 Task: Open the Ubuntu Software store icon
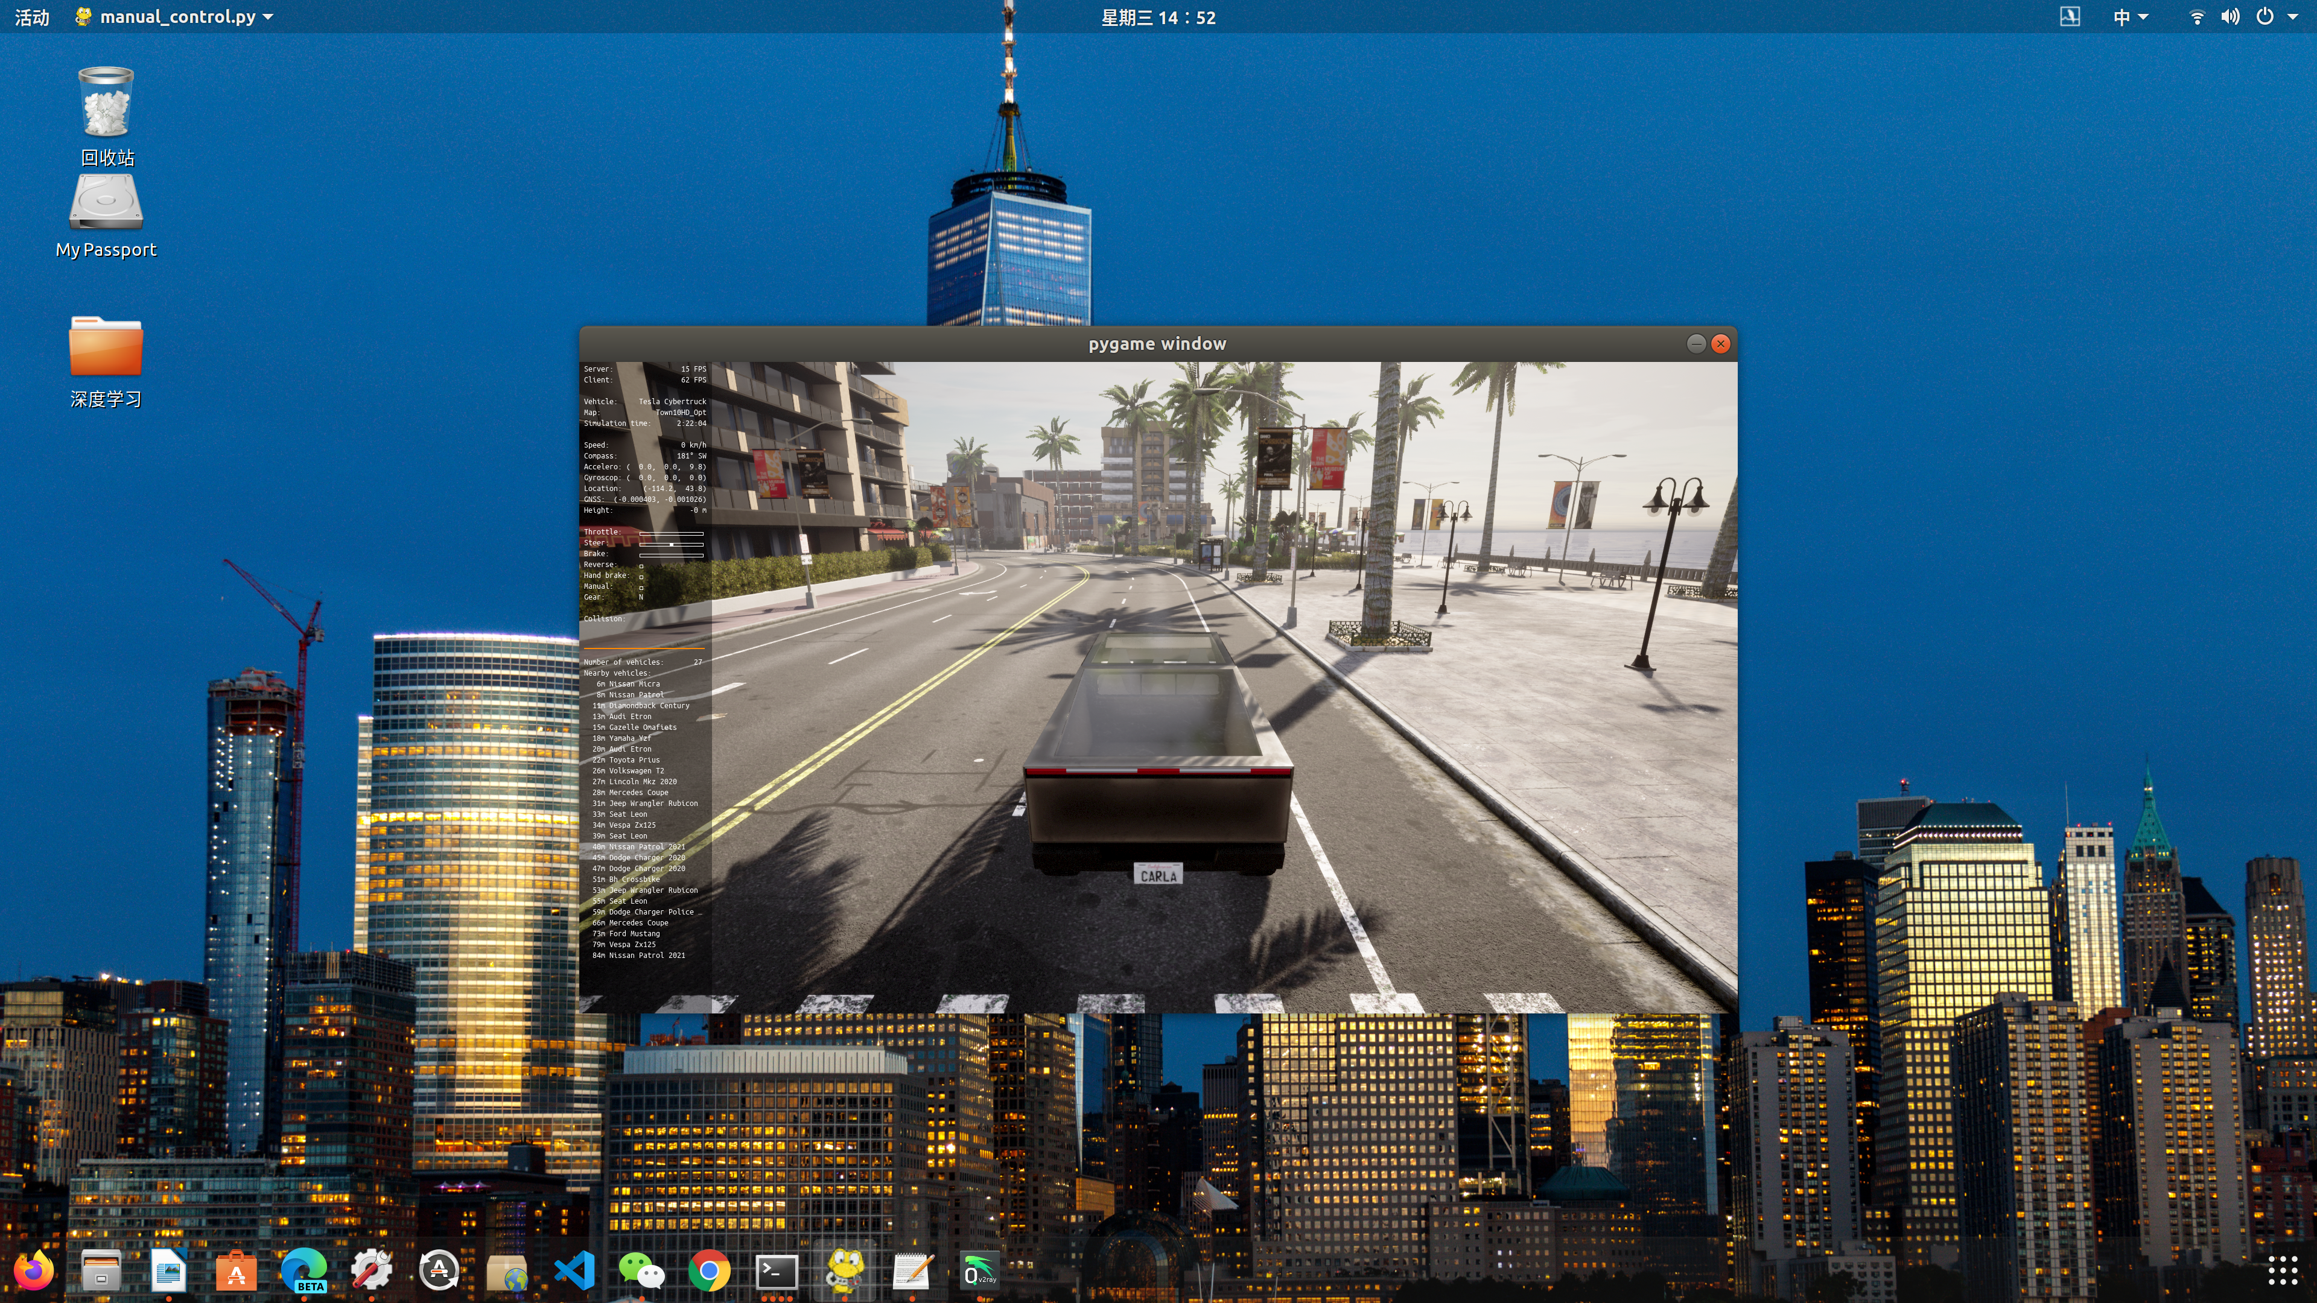[237, 1270]
